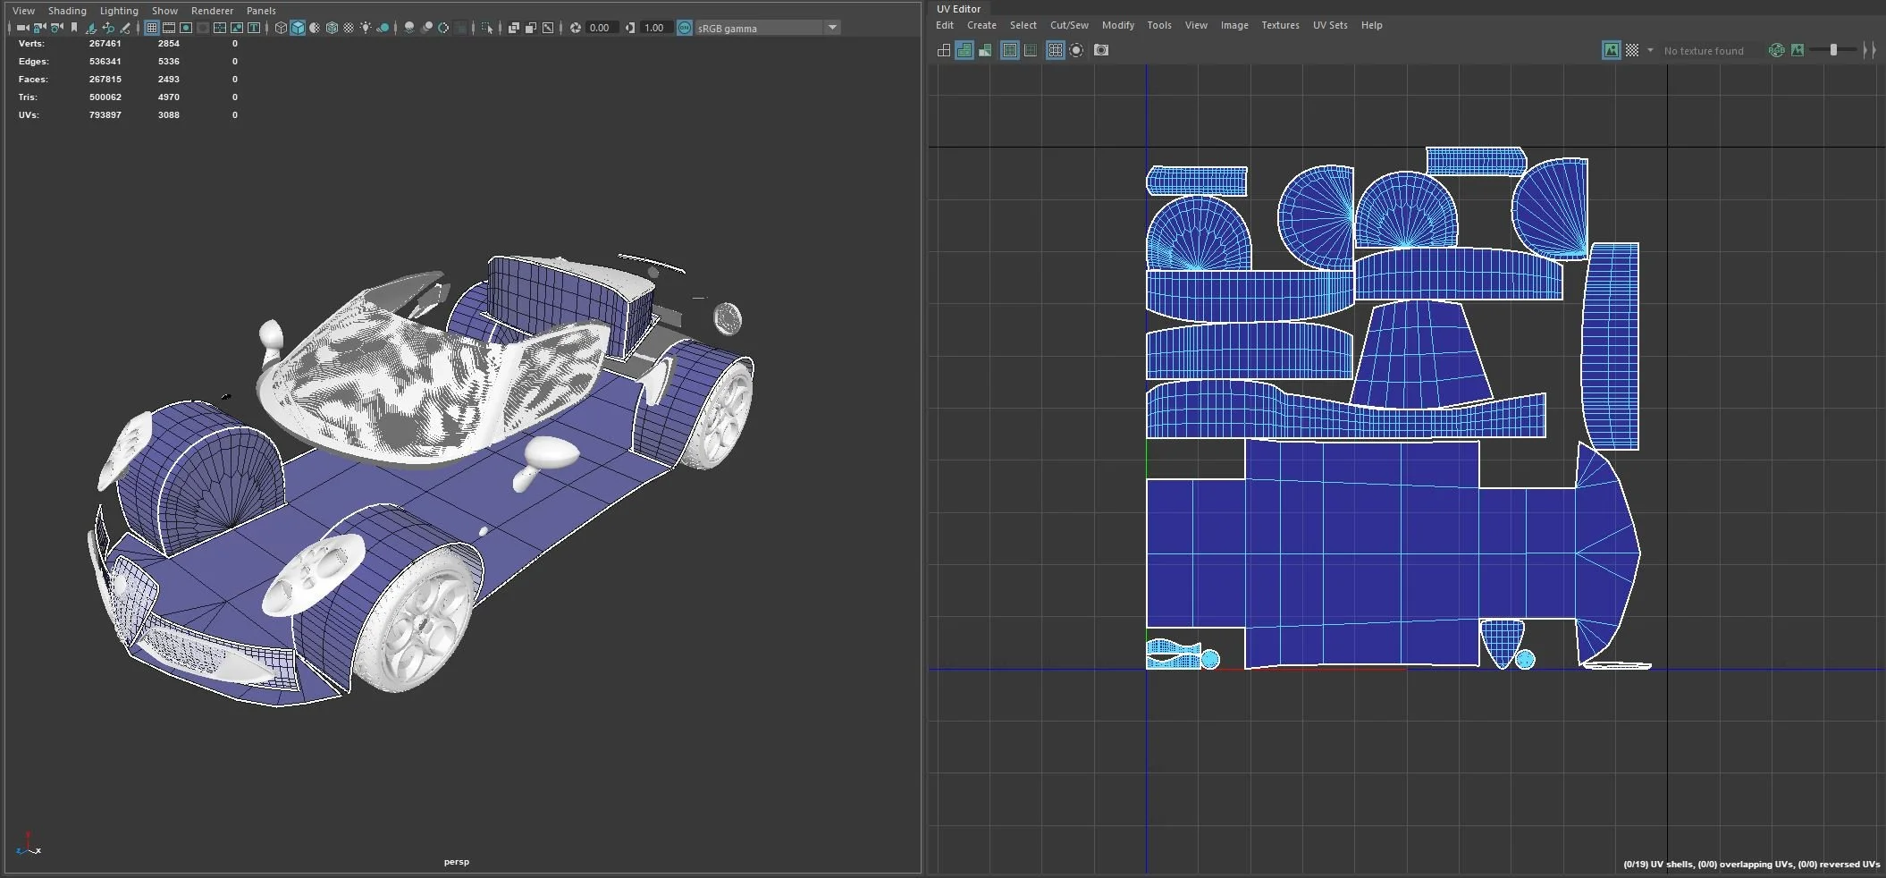
Task: Toggle the viewport grid display icon
Action: [x=152, y=28]
